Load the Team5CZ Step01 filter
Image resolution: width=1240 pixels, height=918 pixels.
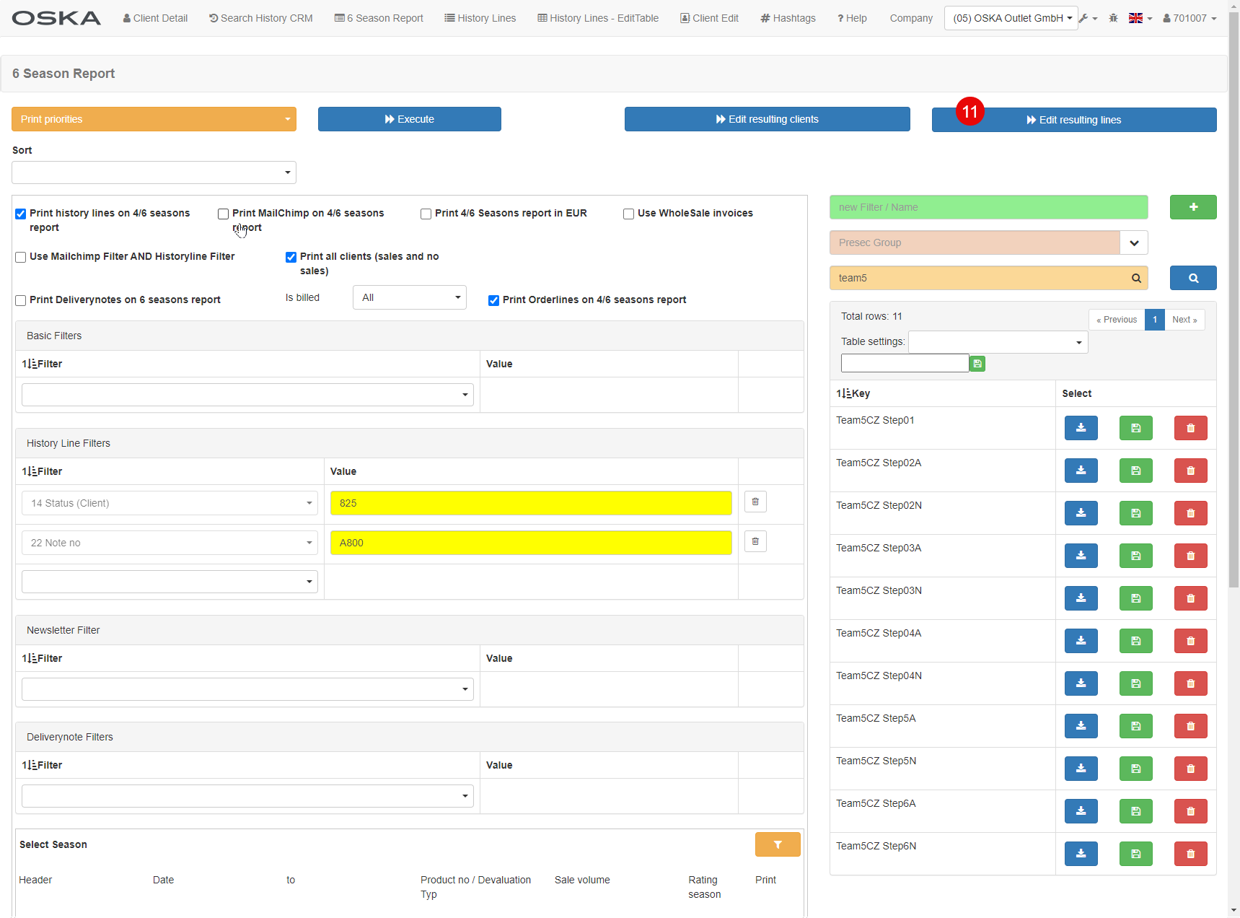coord(1081,428)
